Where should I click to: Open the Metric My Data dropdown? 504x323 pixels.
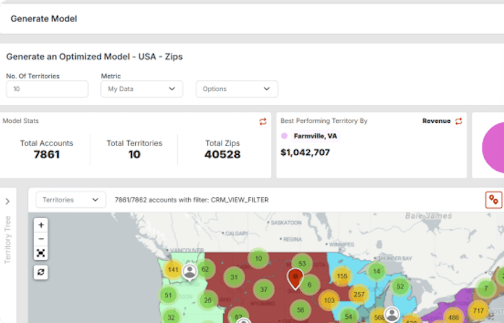(142, 89)
